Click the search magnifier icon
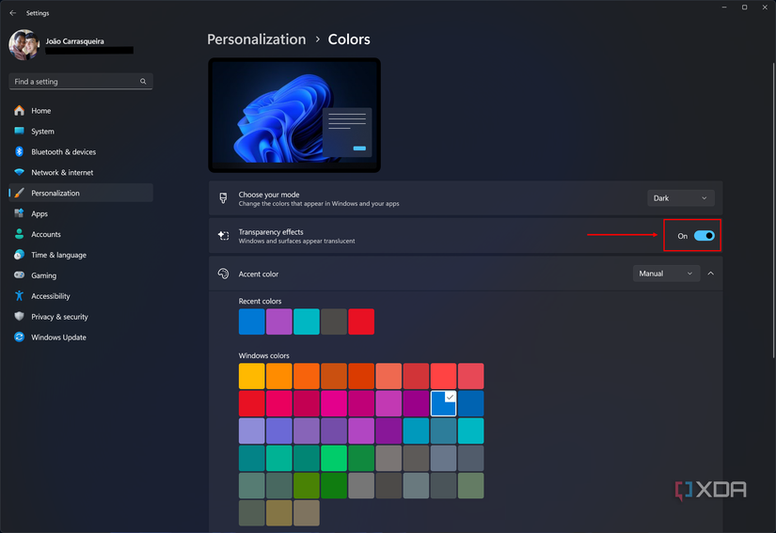The image size is (776, 533). pyautogui.click(x=143, y=82)
